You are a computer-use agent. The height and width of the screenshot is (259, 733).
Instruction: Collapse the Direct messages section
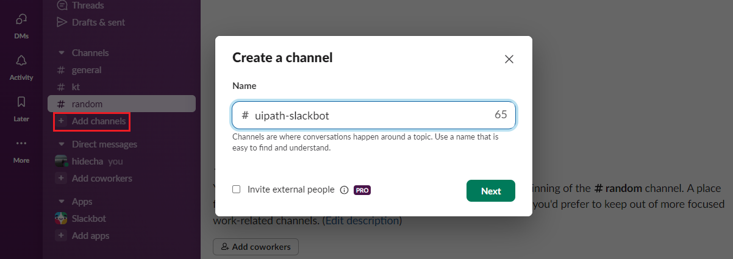tap(61, 144)
